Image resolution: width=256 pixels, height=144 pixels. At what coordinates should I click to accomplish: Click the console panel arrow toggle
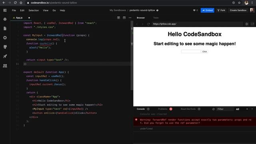pos(247,109)
